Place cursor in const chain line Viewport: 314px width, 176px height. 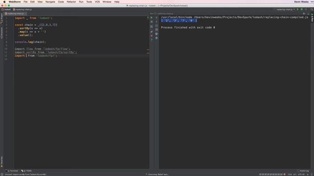36,25
